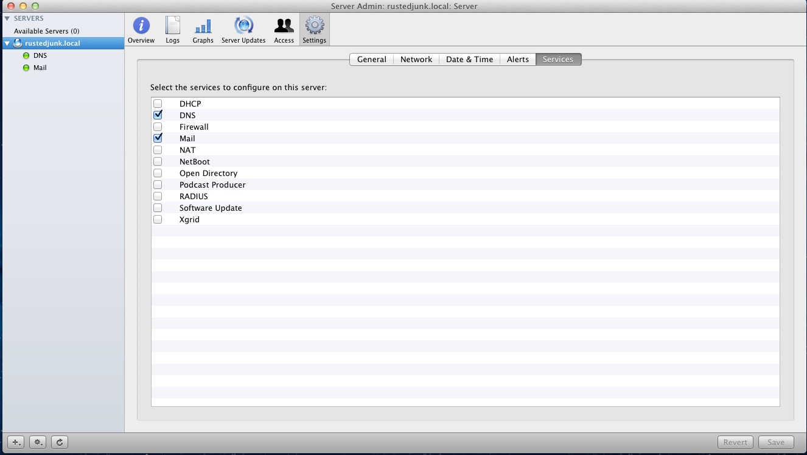Uncheck the Mail service checkbox
Viewport: 807px width, 455px height.
pyautogui.click(x=158, y=138)
